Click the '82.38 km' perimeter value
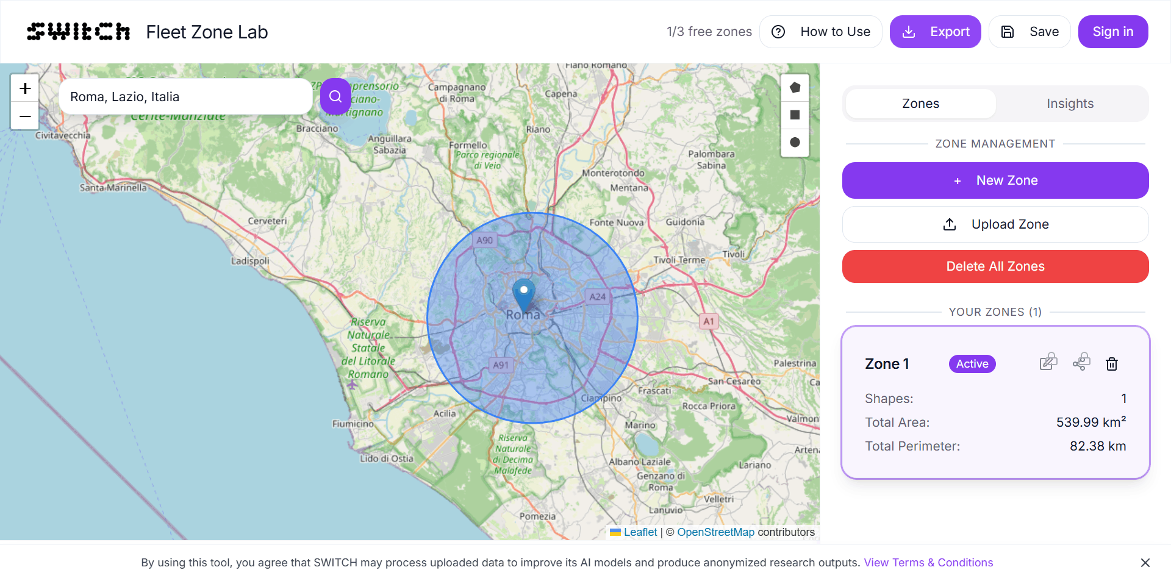The image size is (1171, 581). (1098, 446)
